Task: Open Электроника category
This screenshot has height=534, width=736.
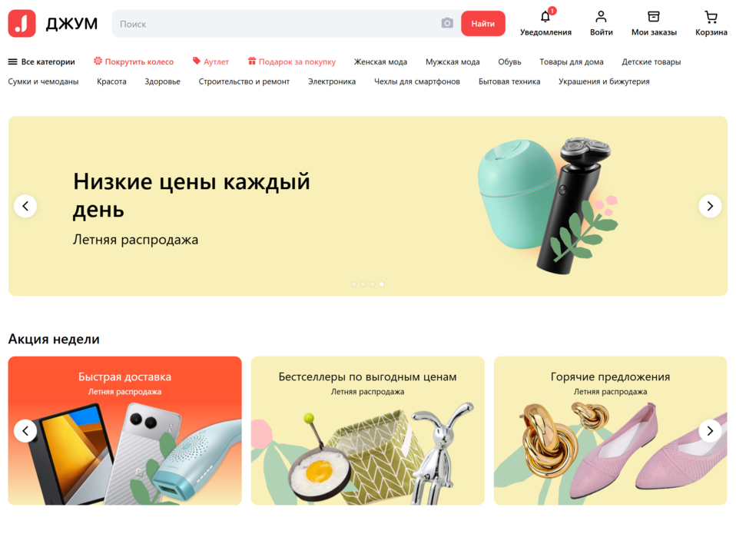Action: click(x=331, y=81)
